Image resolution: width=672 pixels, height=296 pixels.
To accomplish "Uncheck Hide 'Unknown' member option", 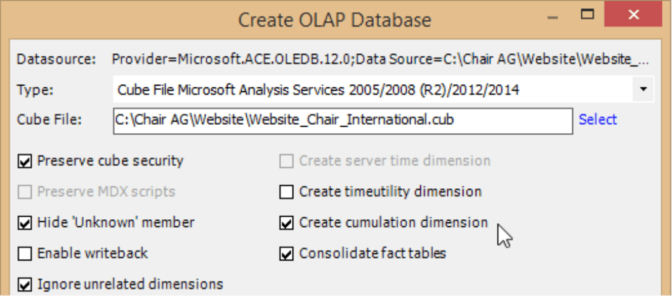I will [x=25, y=223].
